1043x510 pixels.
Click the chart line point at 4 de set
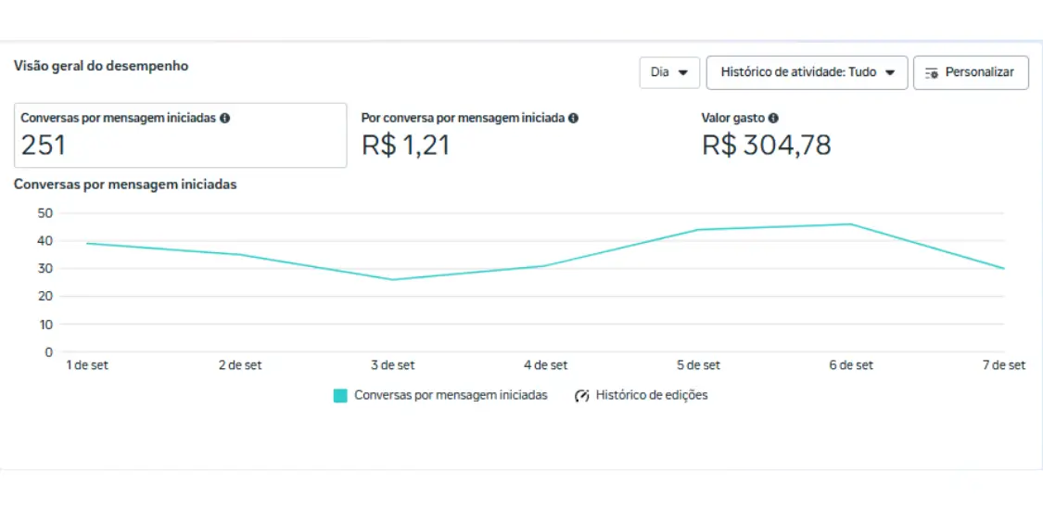545,266
